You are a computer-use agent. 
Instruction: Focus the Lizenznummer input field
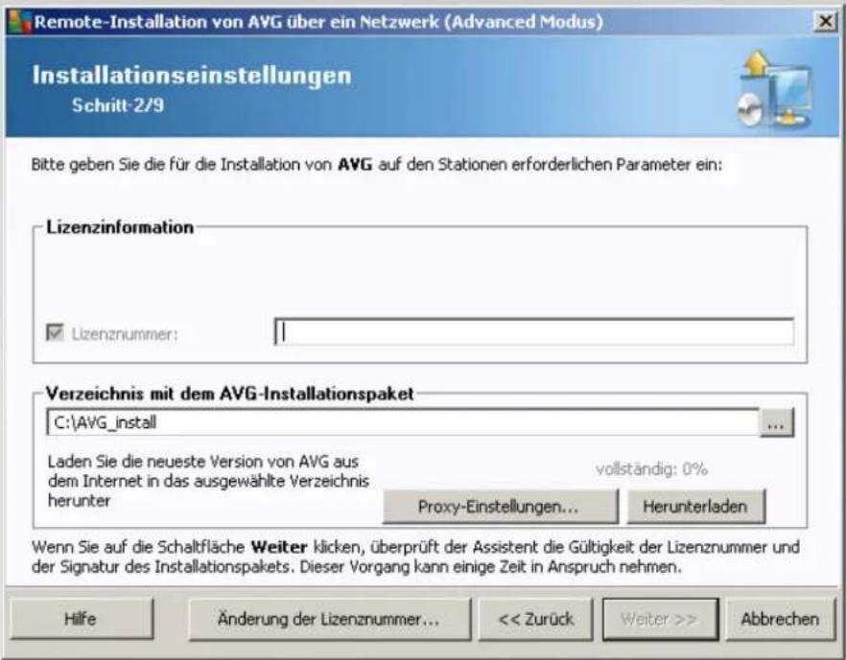534,331
